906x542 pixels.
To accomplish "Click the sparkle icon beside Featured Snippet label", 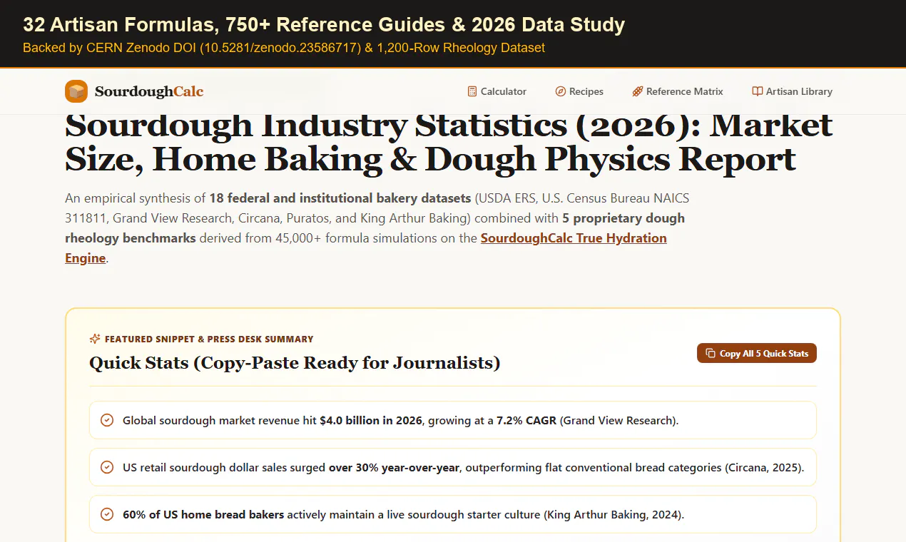I will tap(95, 339).
